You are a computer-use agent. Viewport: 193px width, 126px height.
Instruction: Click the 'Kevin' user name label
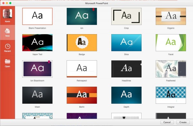pos(7,22)
